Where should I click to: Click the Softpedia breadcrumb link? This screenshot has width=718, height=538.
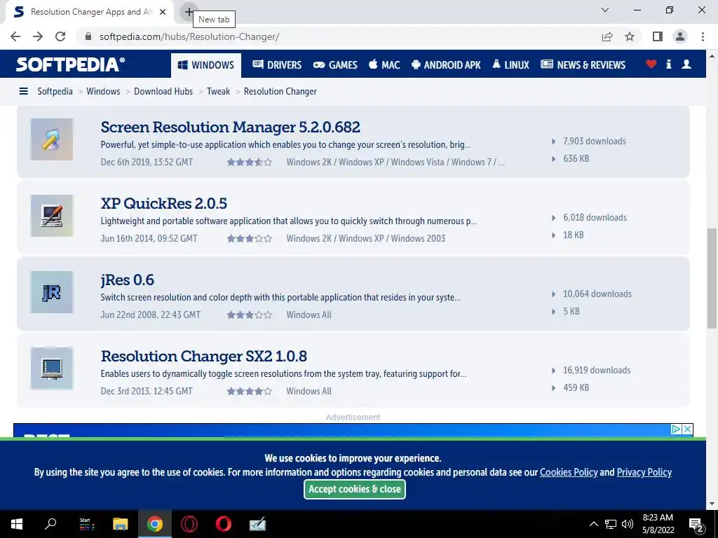click(55, 92)
